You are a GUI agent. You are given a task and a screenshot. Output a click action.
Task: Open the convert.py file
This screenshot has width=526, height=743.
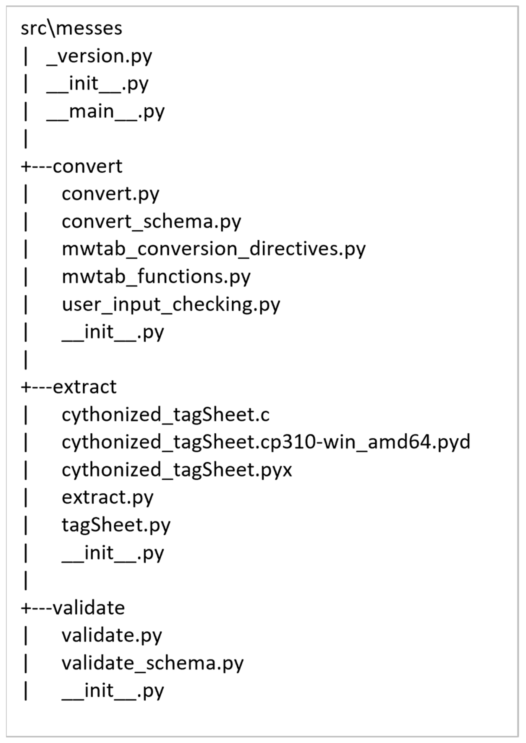pyautogui.click(x=111, y=194)
